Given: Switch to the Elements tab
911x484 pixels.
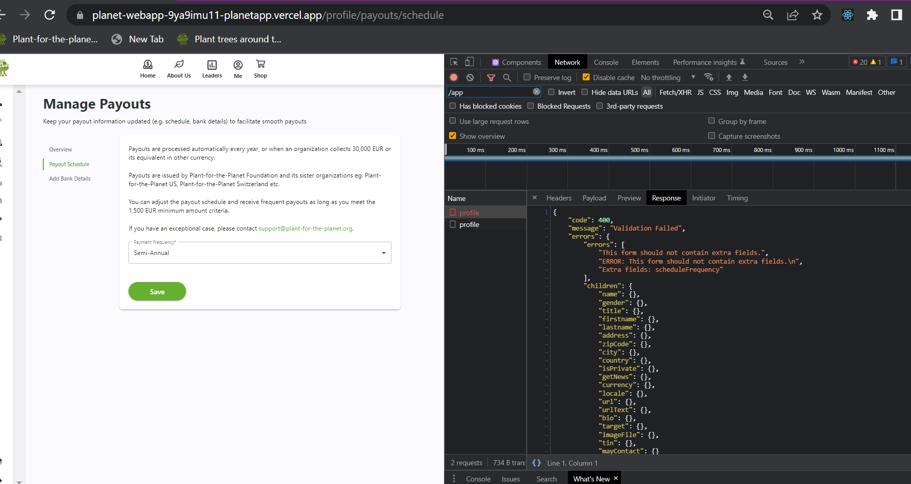Looking at the screenshot, I should tap(645, 62).
